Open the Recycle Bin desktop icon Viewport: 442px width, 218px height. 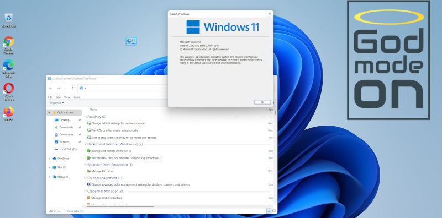9,20
